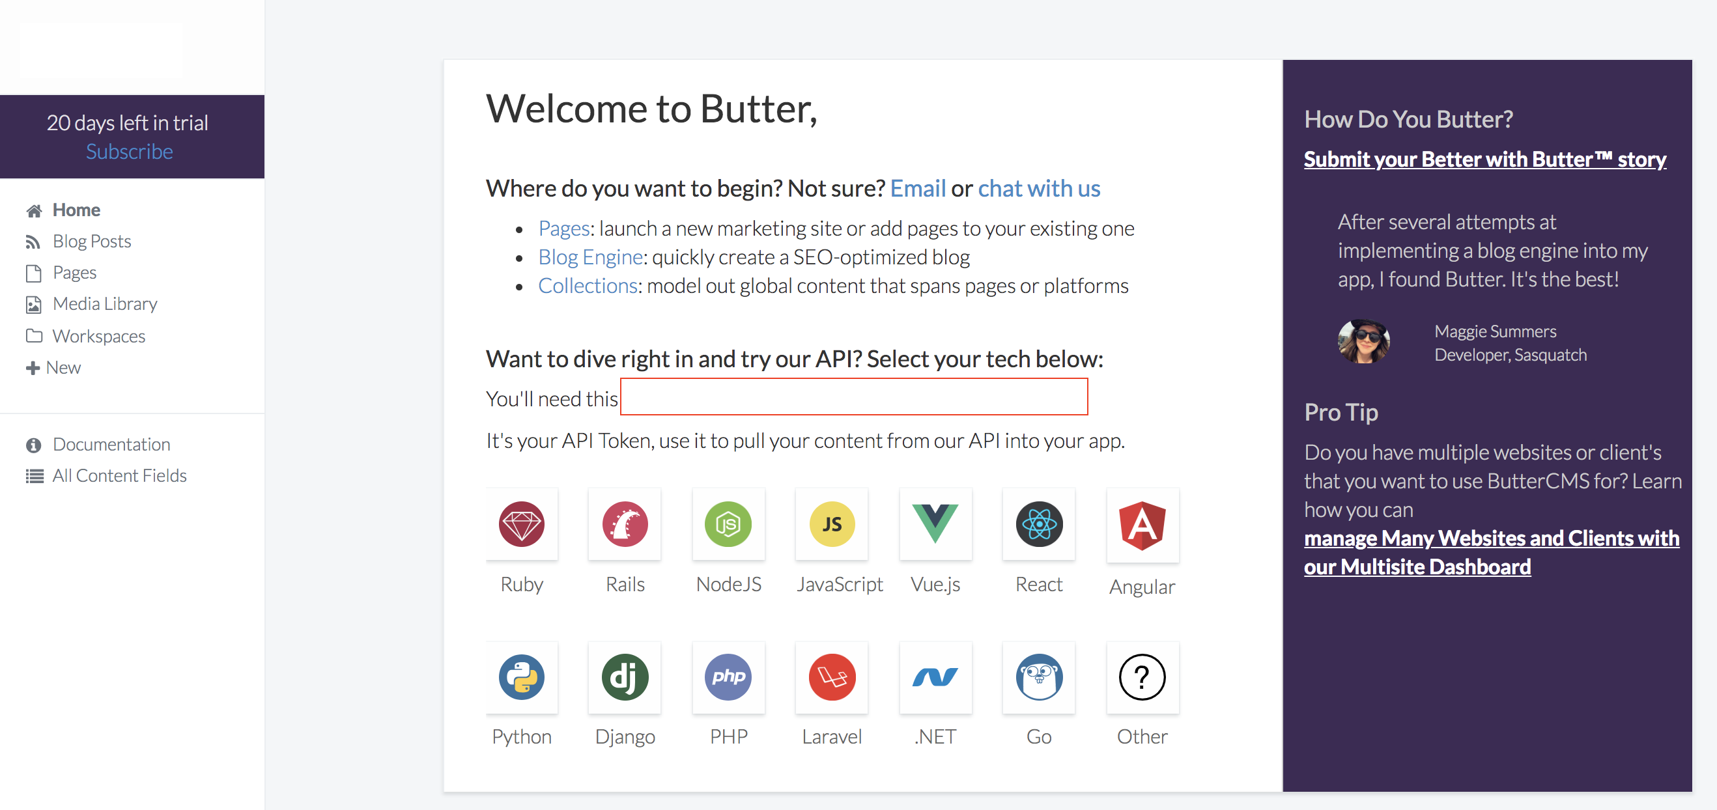Pick the Other tech option
The height and width of the screenshot is (810, 1717).
tap(1142, 677)
